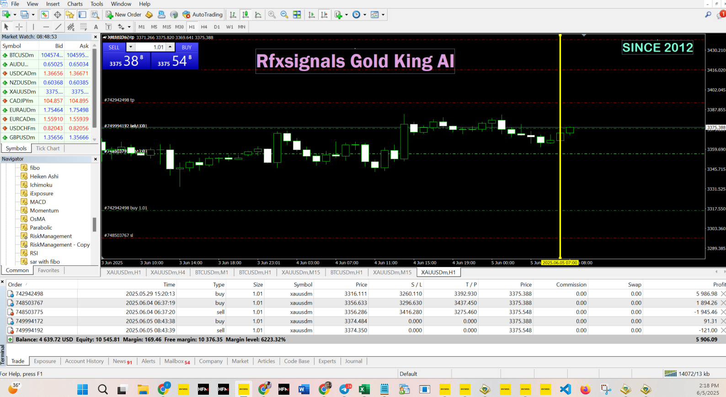Open Telegram from the taskbar
The image size is (726, 397).
pyautogui.click(x=345, y=389)
